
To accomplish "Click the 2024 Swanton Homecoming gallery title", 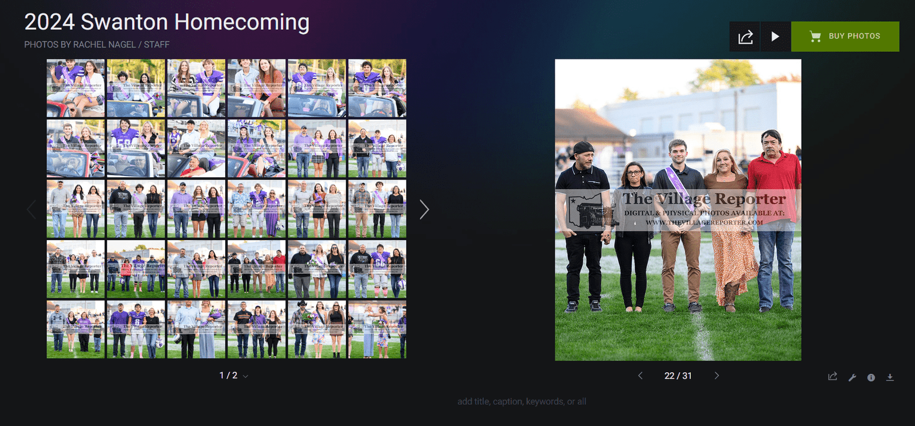I will (166, 22).
